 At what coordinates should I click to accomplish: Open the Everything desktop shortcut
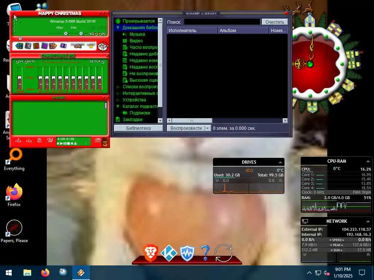(x=14, y=160)
